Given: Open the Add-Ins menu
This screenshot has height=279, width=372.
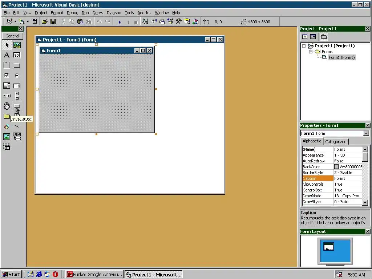Looking at the screenshot, I should click(x=144, y=13).
